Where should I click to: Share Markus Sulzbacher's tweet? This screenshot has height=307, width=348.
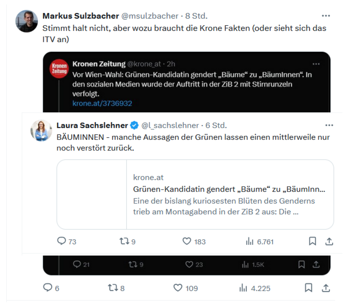point(326,288)
